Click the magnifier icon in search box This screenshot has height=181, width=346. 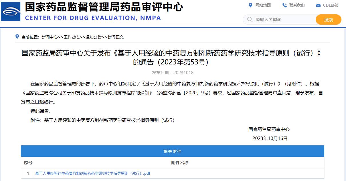[x=250, y=19]
